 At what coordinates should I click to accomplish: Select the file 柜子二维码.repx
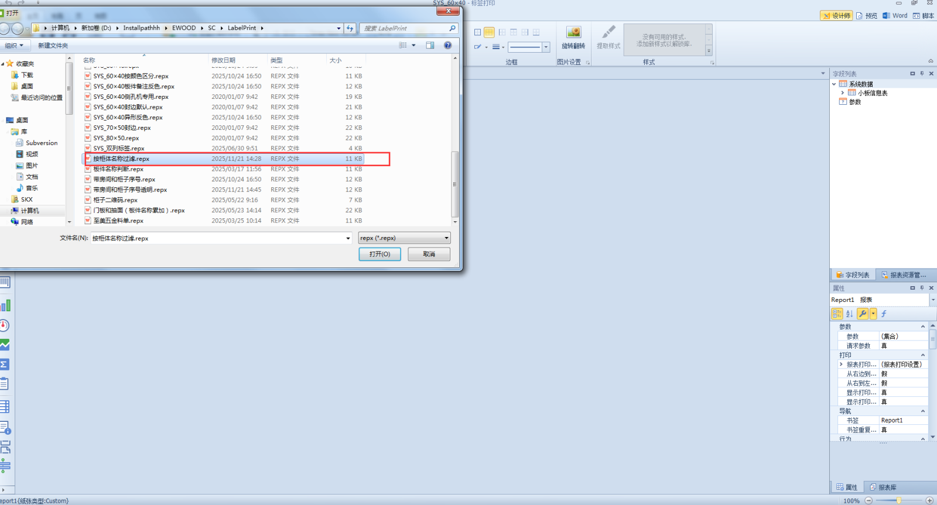tap(115, 200)
